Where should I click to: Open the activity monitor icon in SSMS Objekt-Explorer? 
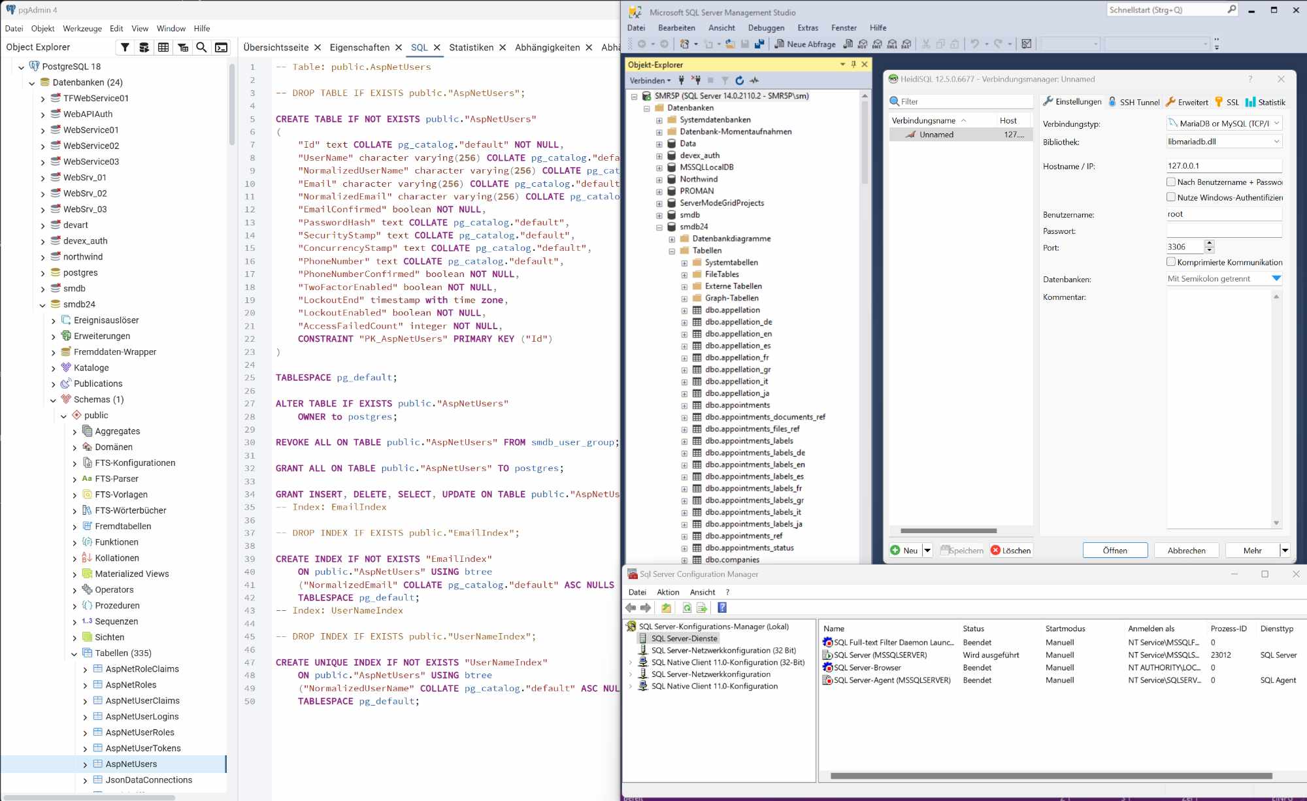coord(754,80)
